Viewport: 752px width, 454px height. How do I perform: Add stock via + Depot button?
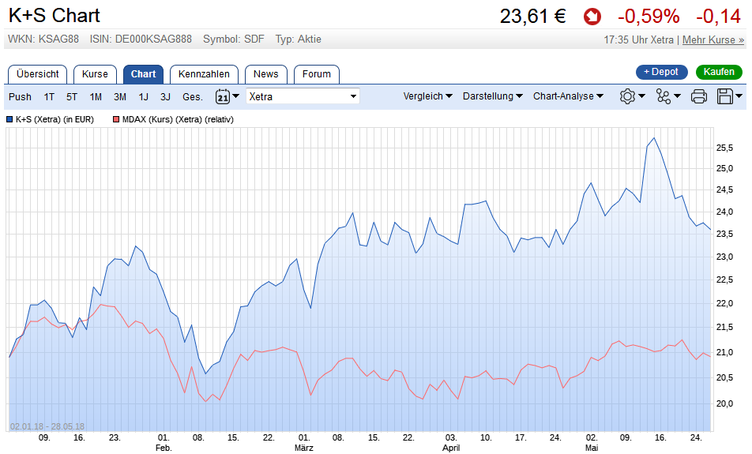coord(661,72)
